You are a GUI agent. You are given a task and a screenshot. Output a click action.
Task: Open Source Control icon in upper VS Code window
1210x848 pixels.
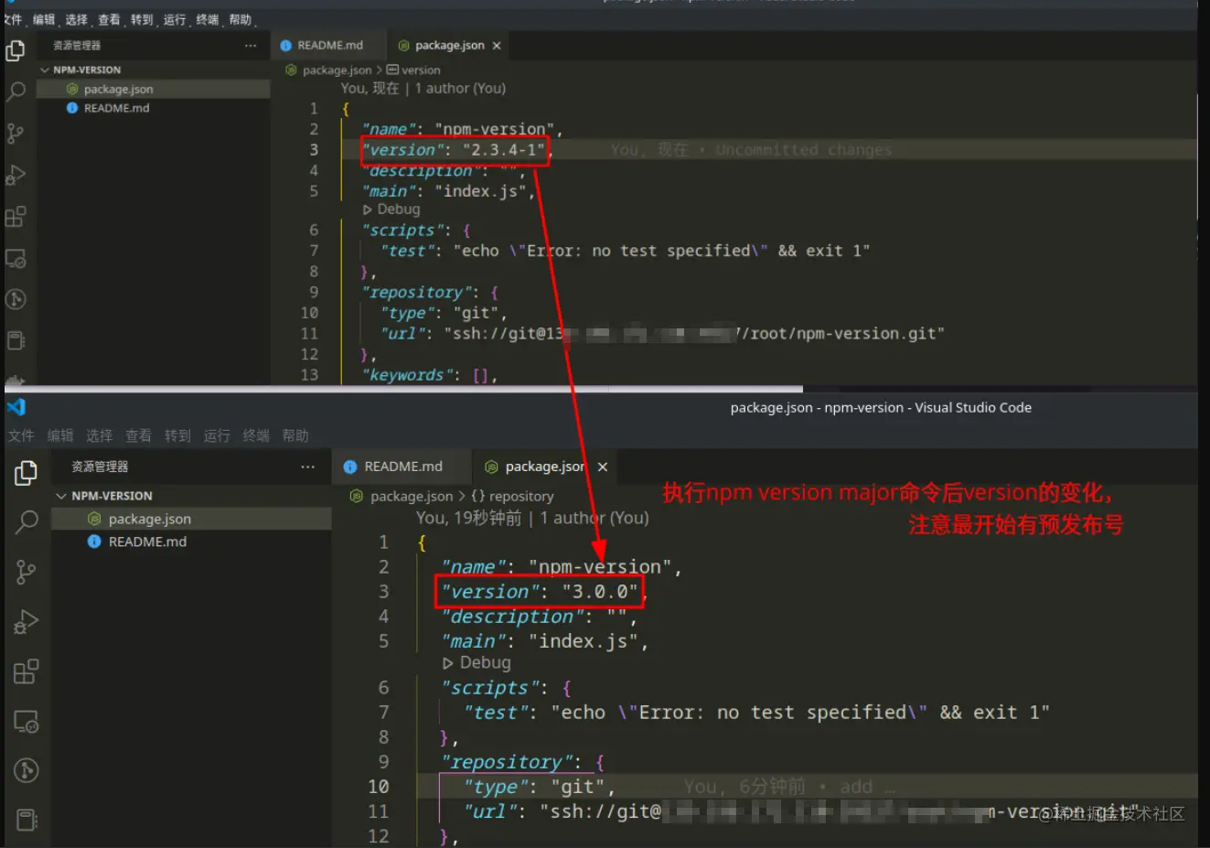pyautogui.click(x=16, y=134)
